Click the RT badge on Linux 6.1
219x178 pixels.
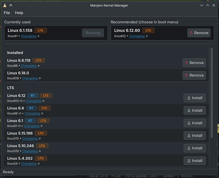point(30,121)
